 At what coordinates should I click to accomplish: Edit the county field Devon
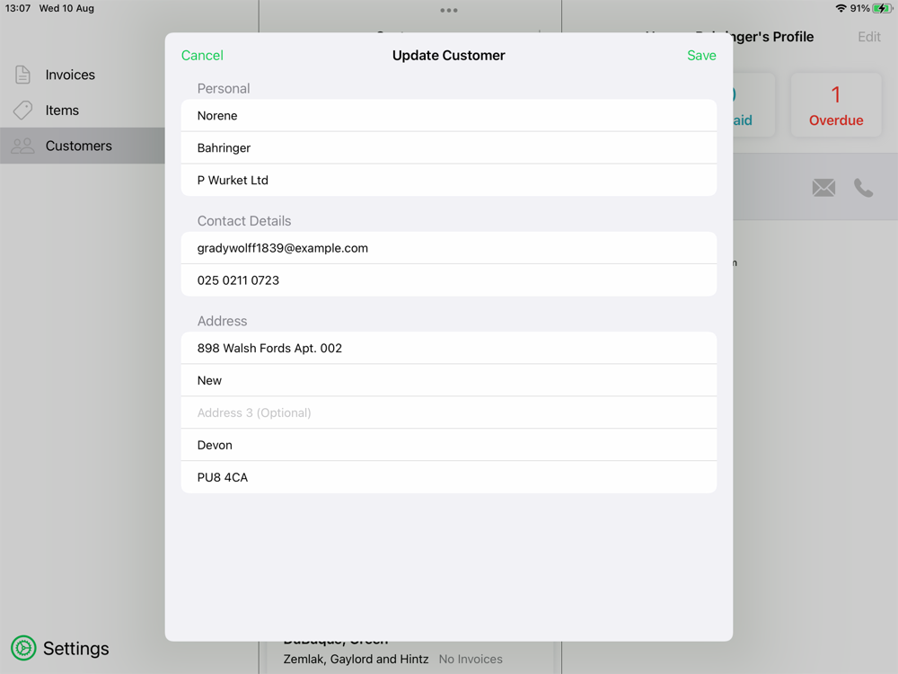click(448, 445)
